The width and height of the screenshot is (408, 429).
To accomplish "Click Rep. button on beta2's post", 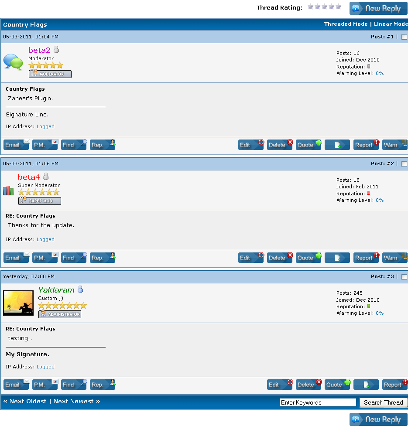I will (103, 145).
